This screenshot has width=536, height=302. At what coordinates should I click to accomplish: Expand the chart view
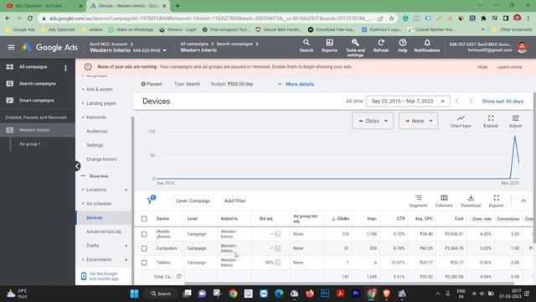click(x=491, y=121)
